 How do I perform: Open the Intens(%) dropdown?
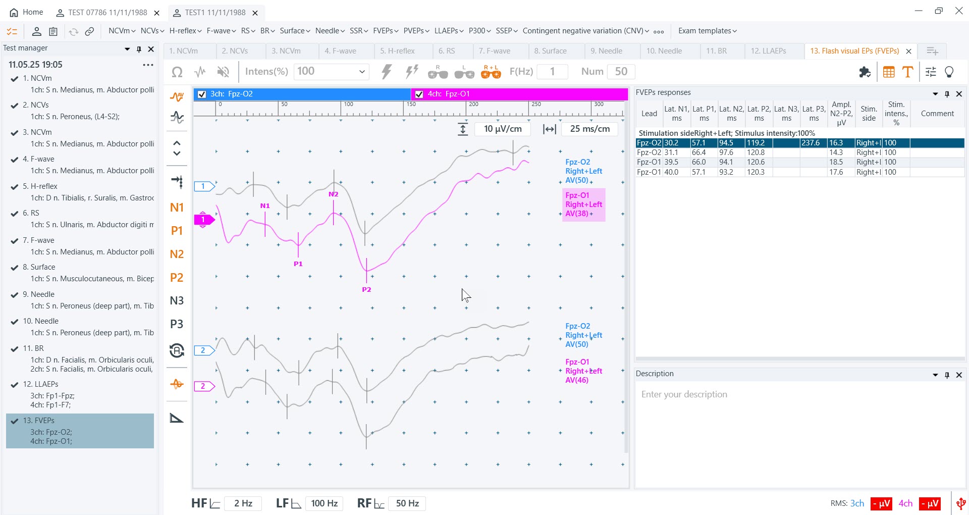pyautogui.click(x=362, y=72)
